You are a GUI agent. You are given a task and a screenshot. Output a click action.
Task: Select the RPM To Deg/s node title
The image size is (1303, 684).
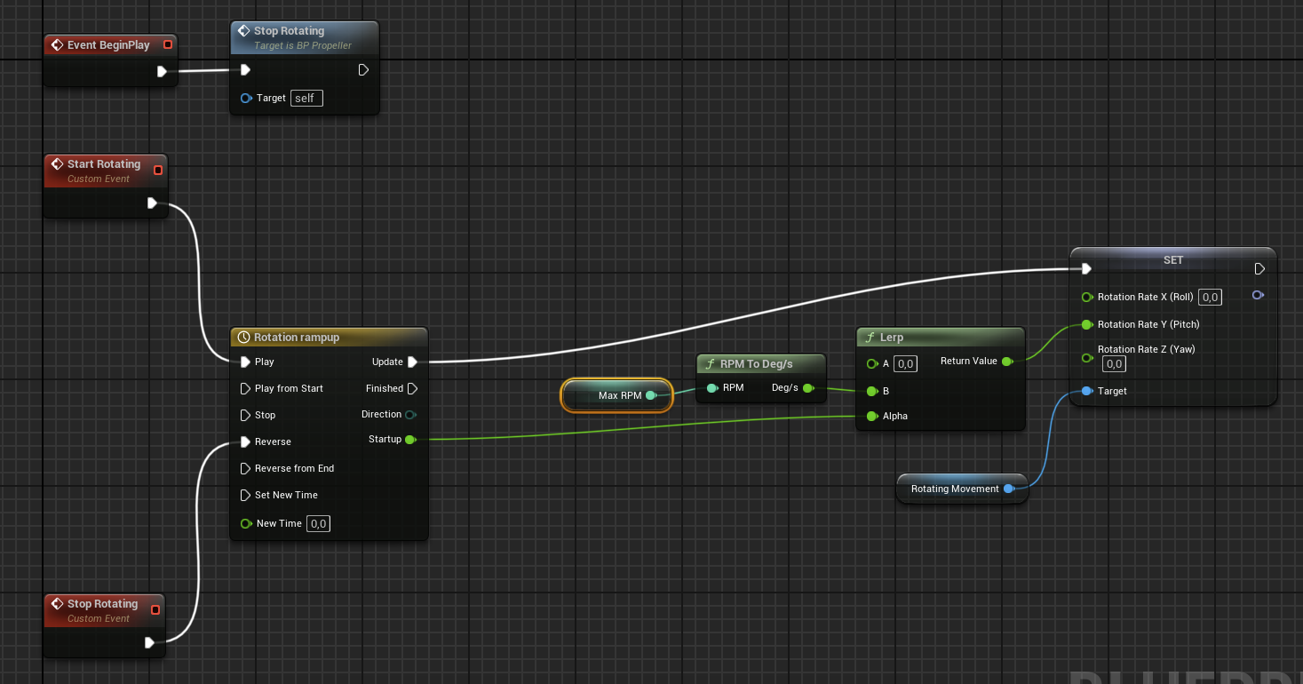[756, 364]
